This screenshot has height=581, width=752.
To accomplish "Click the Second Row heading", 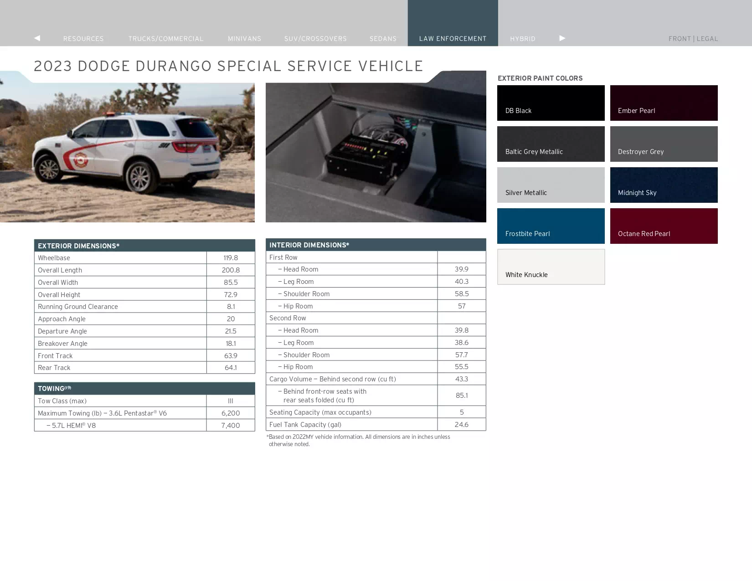I will (x=288, y=318).
